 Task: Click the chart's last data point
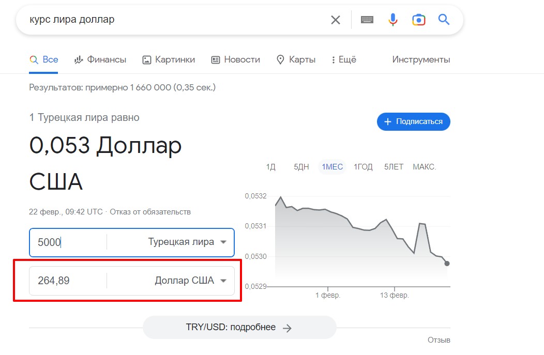[x=447, y=264]
